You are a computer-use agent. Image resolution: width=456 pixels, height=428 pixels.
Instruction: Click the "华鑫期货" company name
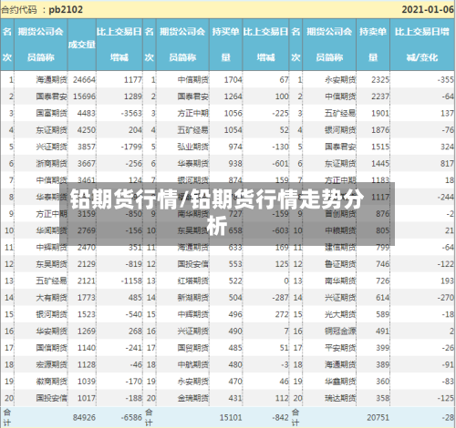click(x=340, y=382)
